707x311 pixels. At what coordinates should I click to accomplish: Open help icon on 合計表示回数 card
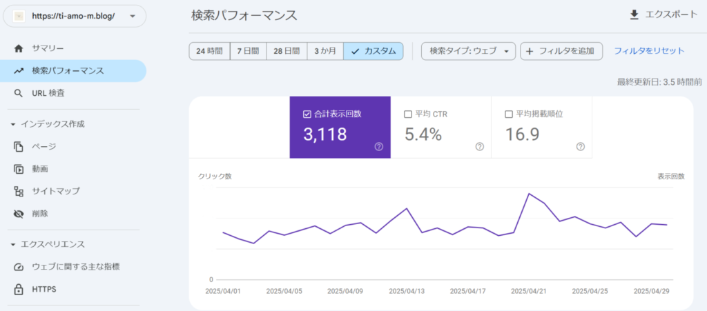(x=378, y=146)
